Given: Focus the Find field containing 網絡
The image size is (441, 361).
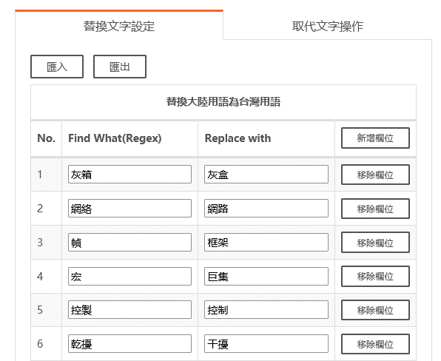Looking at the screenshot, I should point(129,209).
